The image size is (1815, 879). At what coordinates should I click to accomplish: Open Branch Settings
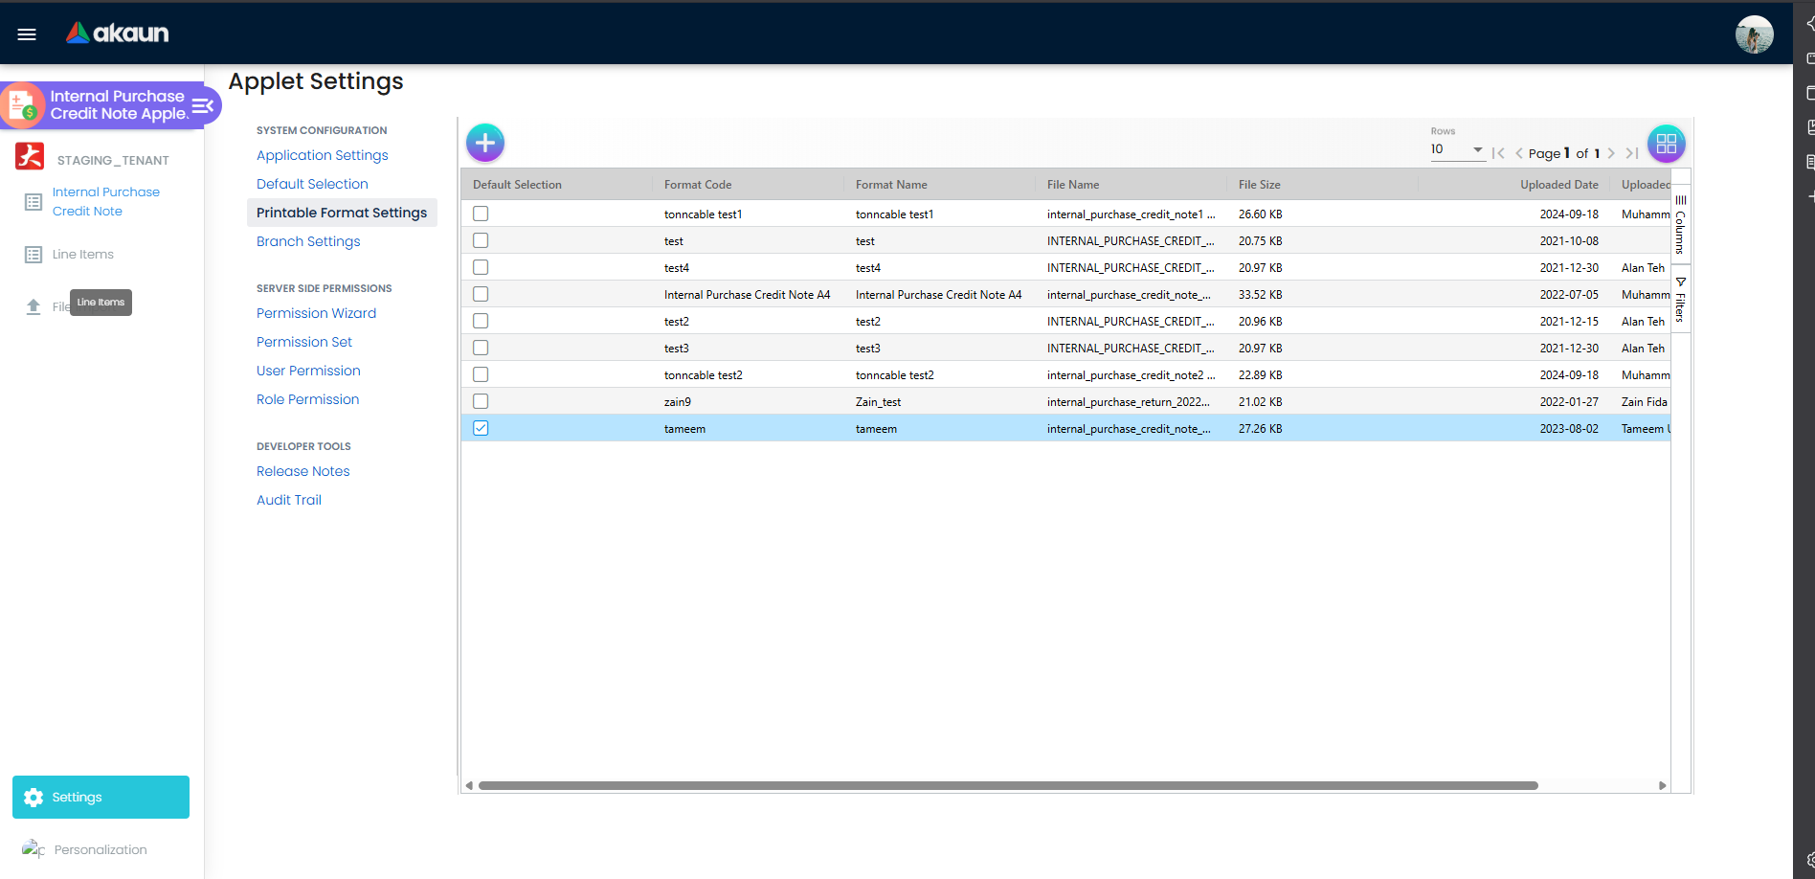click(x=308, y=241)
